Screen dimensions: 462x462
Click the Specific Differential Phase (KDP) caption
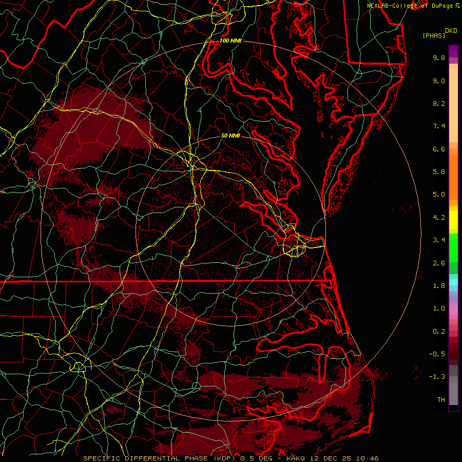pos(161,458)
